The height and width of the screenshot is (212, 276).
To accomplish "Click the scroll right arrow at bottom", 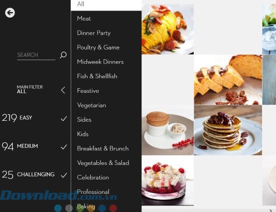I will (270, 210).
